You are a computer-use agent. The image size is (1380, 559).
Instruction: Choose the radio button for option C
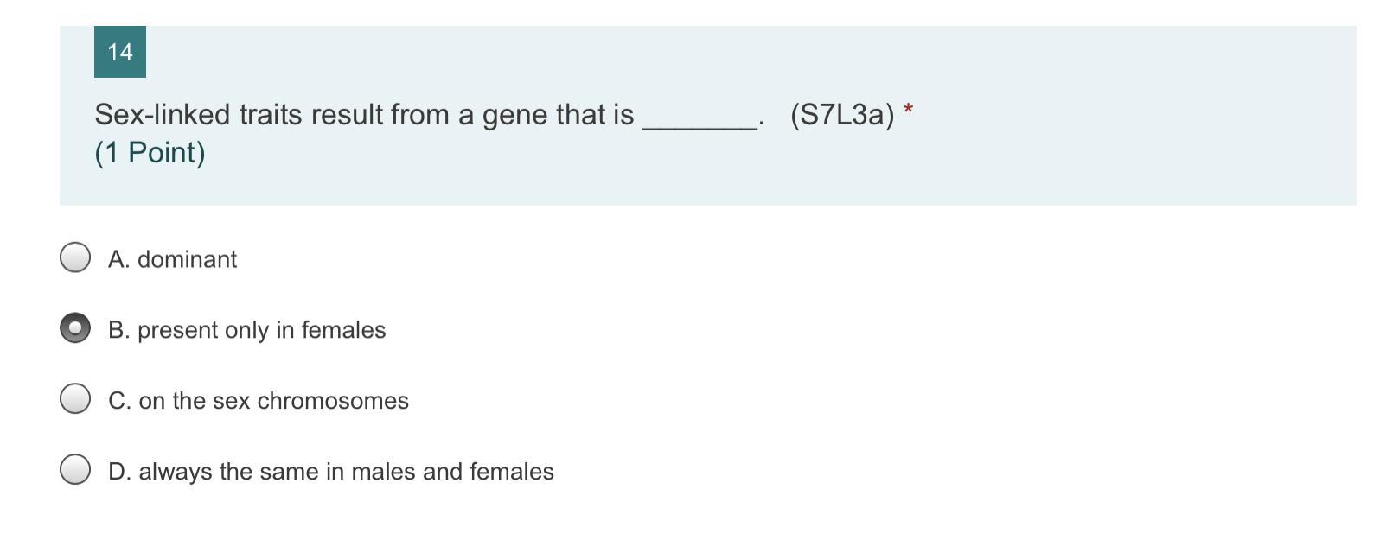[x=75, y=398]
